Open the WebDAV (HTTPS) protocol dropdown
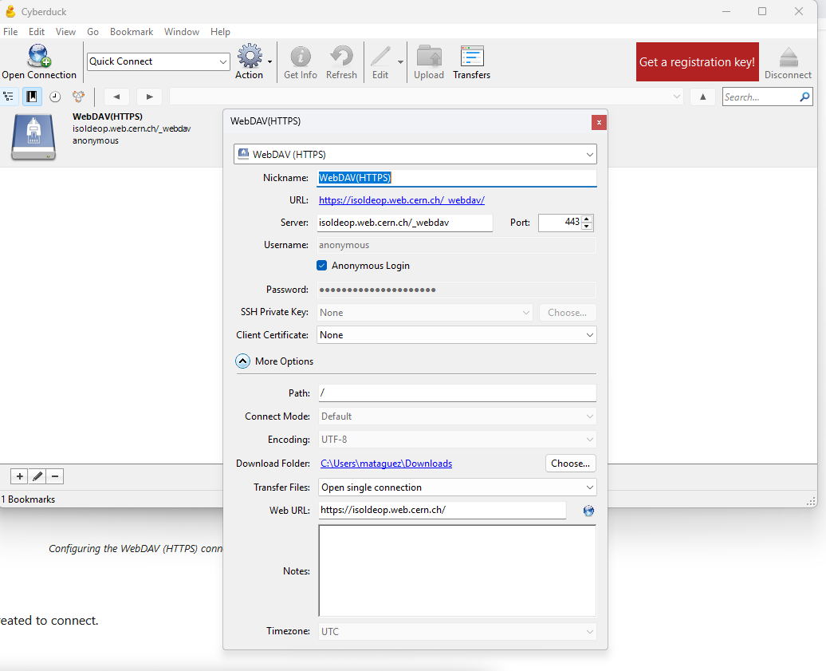The width and height of the screenshot is (826, 671). pos(415,154)
